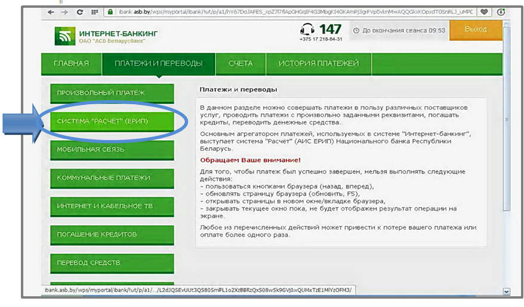
Task: Click the headset support icon near 147
Action: pos(307,29)
